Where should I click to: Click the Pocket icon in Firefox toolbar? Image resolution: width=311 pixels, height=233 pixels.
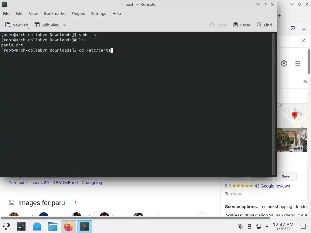(x=293, y=28)
